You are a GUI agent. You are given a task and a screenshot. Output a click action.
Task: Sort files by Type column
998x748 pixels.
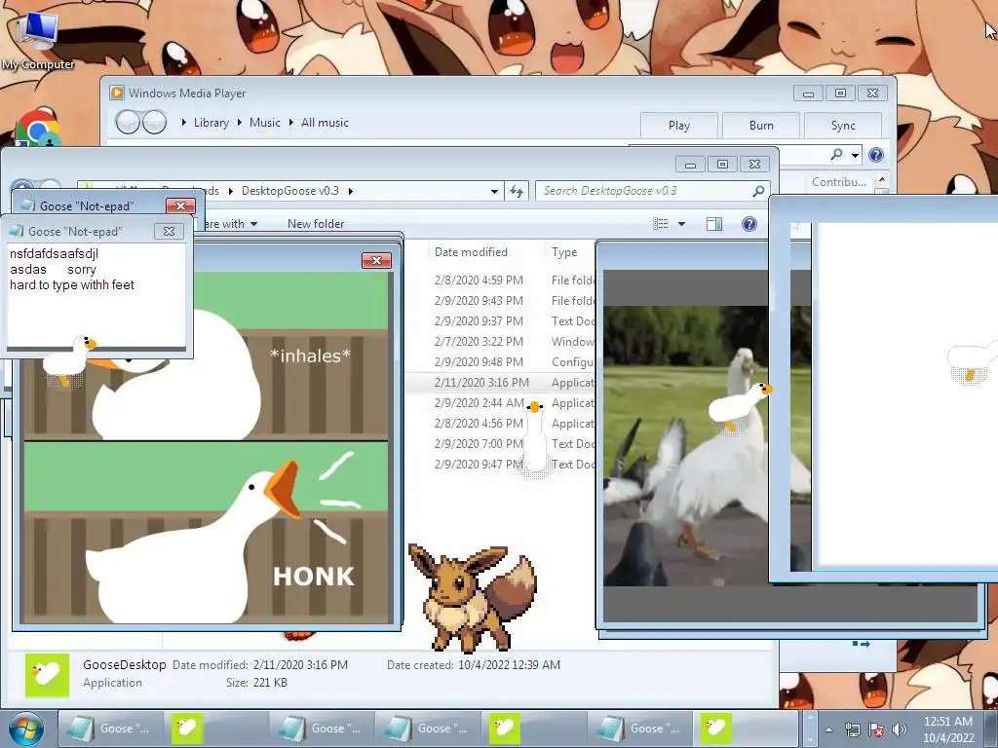click(x=564, y=252)
